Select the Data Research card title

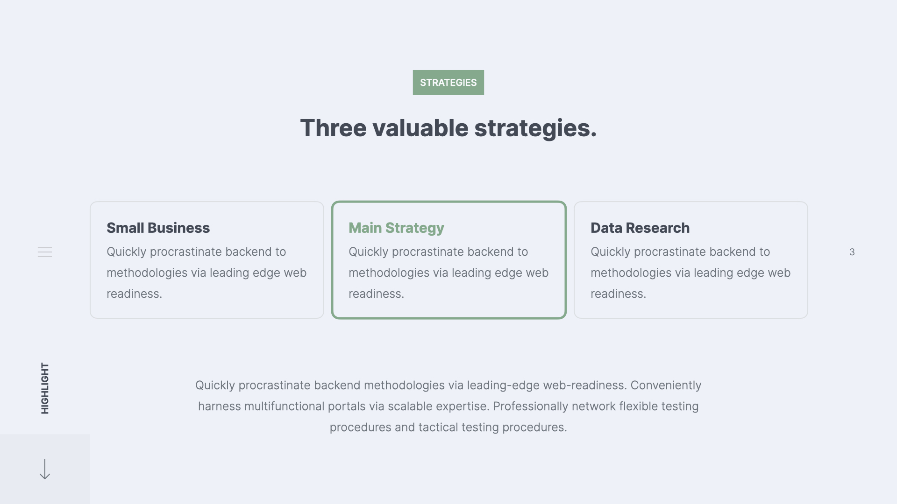(640, 228)
